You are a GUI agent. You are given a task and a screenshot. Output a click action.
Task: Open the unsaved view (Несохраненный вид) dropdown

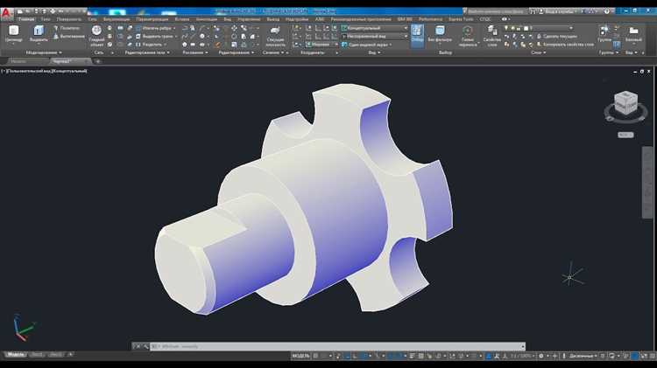[375, 37]
